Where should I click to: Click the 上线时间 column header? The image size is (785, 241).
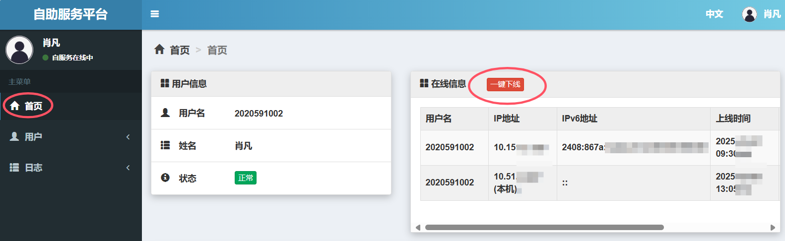tap(733, 119)
